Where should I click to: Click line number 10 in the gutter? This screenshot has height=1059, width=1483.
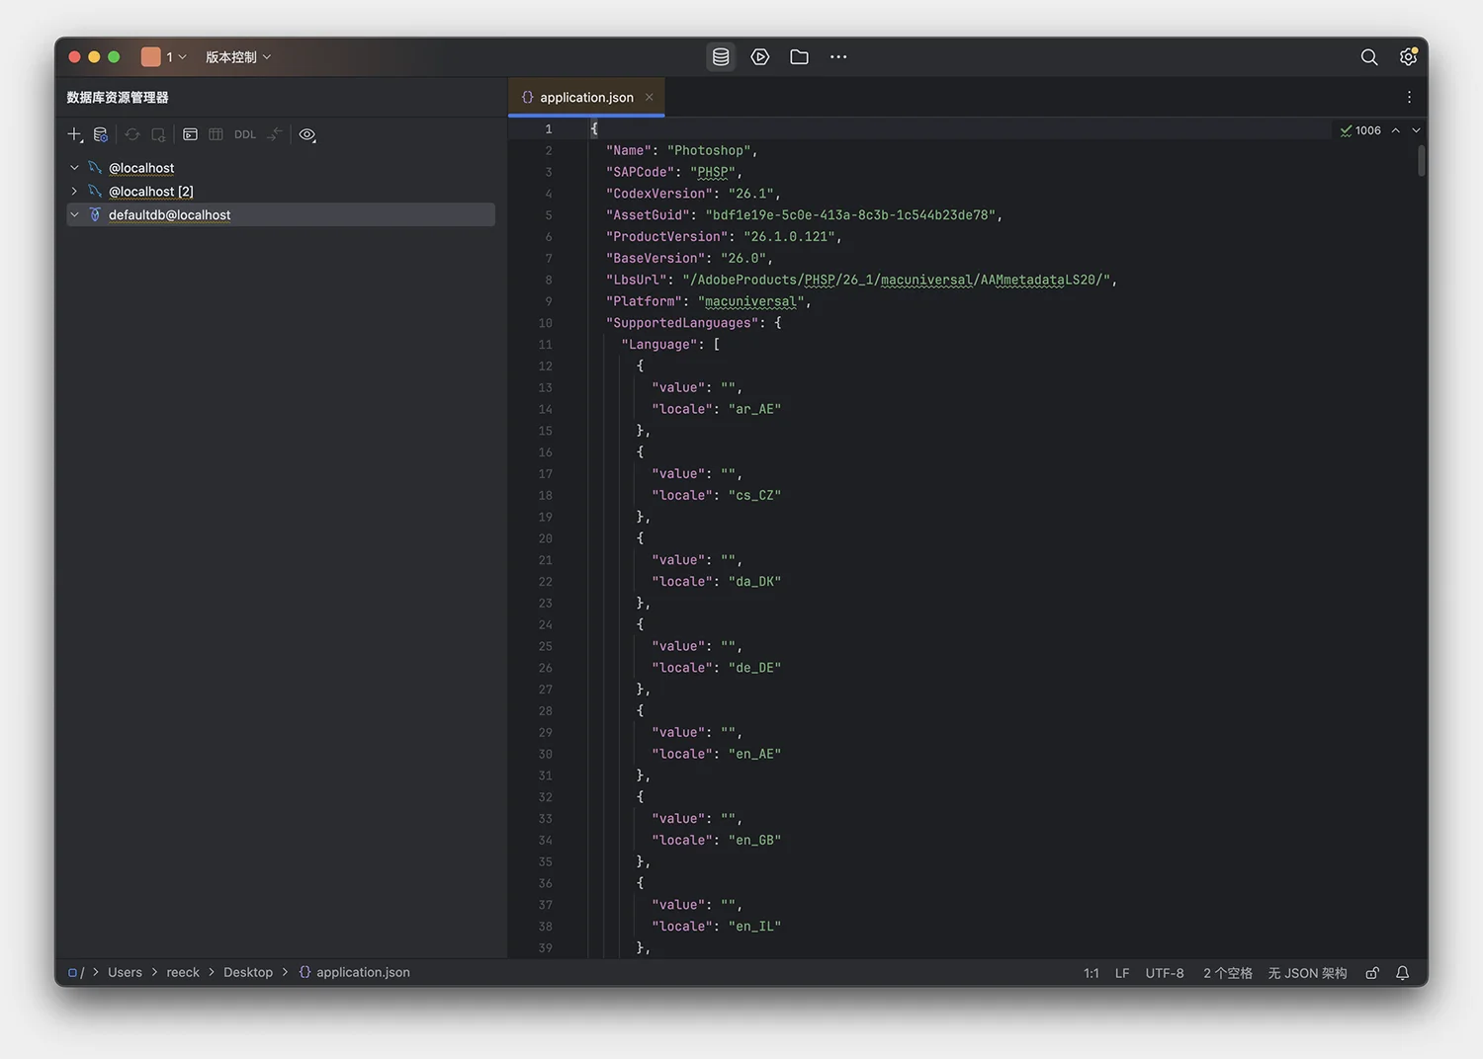coord(545,323)
